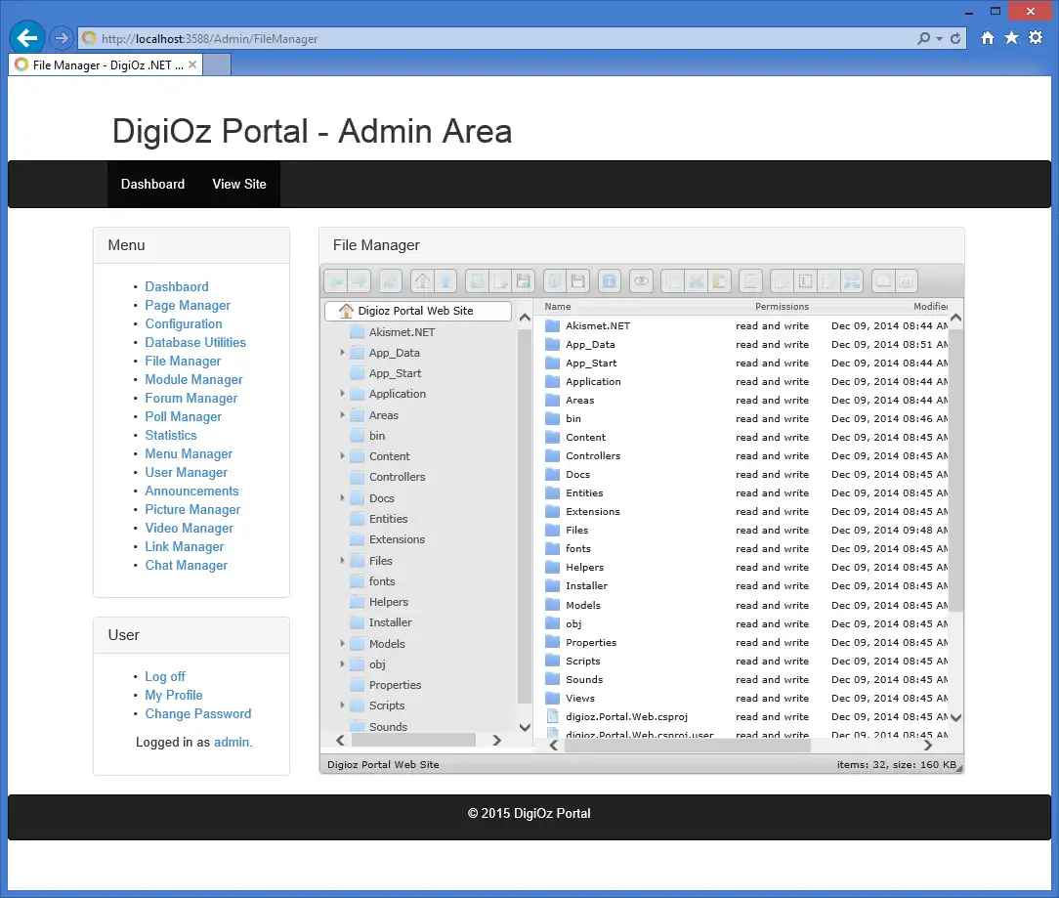Image resolution: width=1059 pixels, height=898 pixels.
Task: Click the file list horizontal scrollbar
Action: pyautogui.click(x=687, y=746)
